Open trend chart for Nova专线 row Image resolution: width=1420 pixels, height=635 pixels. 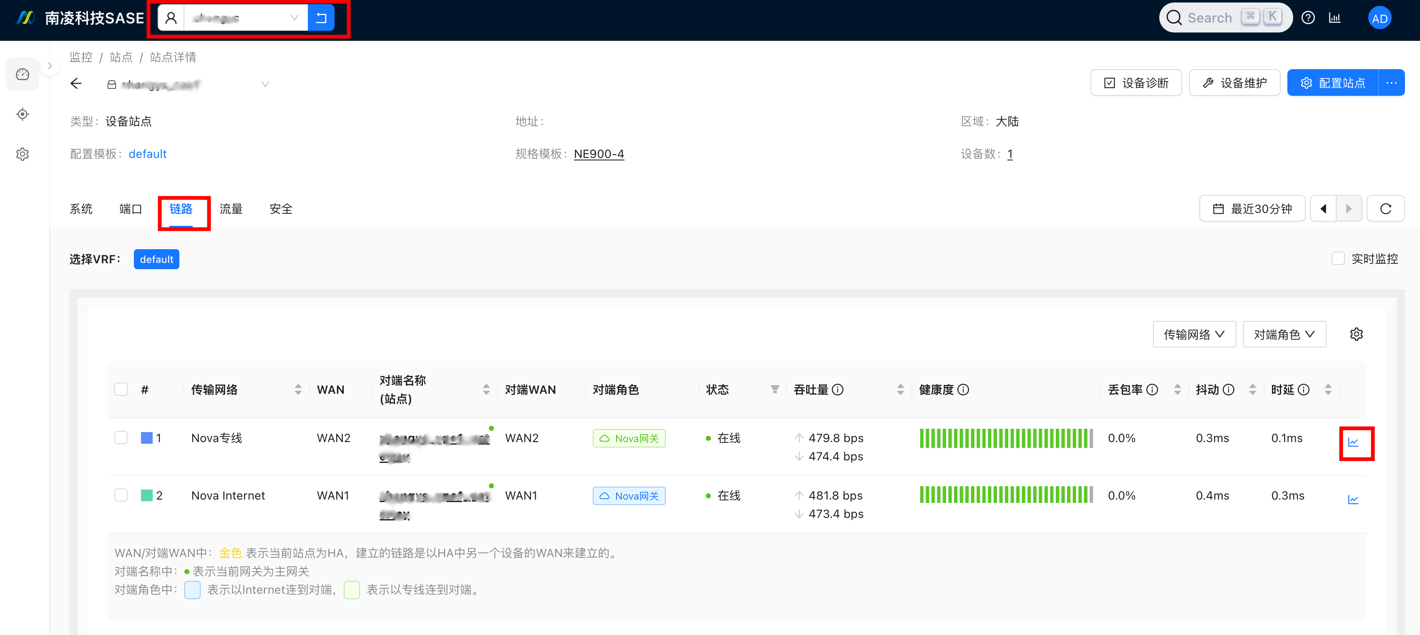[x=1353, y=442]
